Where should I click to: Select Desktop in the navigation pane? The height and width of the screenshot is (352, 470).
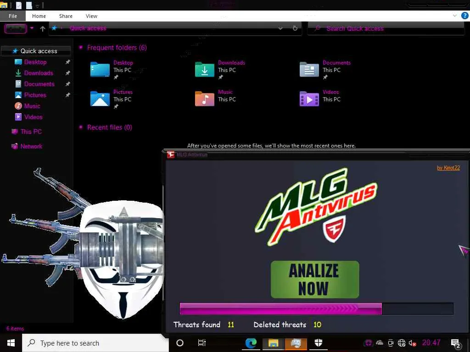tap(35, 62)
